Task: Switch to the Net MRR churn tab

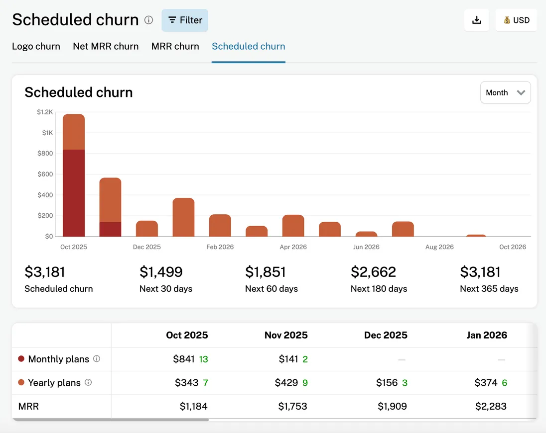Action: 106,46
